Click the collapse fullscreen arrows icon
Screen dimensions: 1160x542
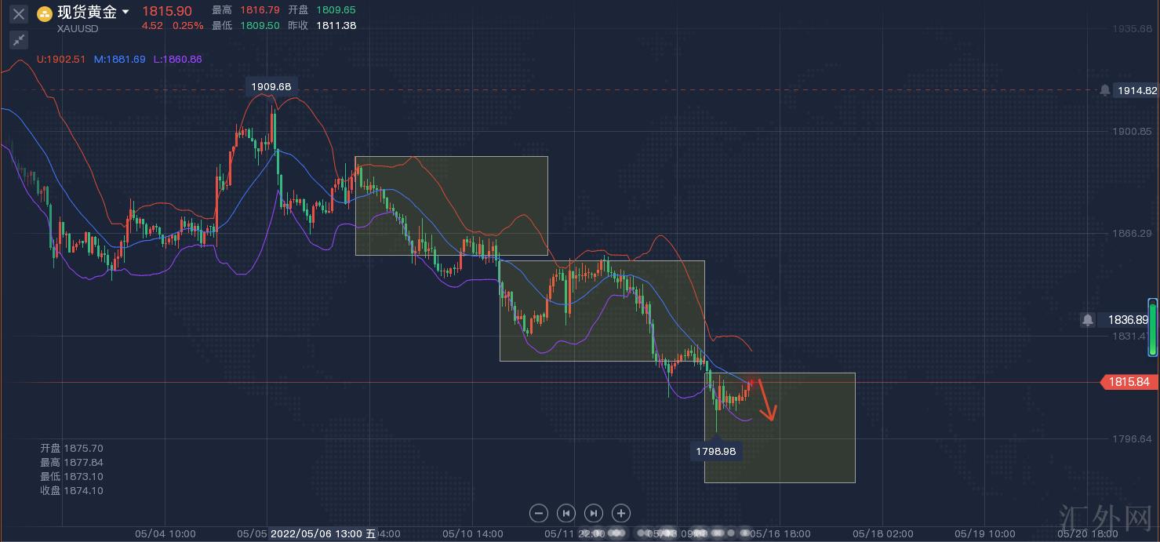point(19,39)
